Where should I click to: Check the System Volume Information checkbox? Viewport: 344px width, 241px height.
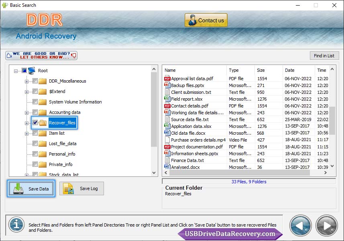(x=35, y=101)
